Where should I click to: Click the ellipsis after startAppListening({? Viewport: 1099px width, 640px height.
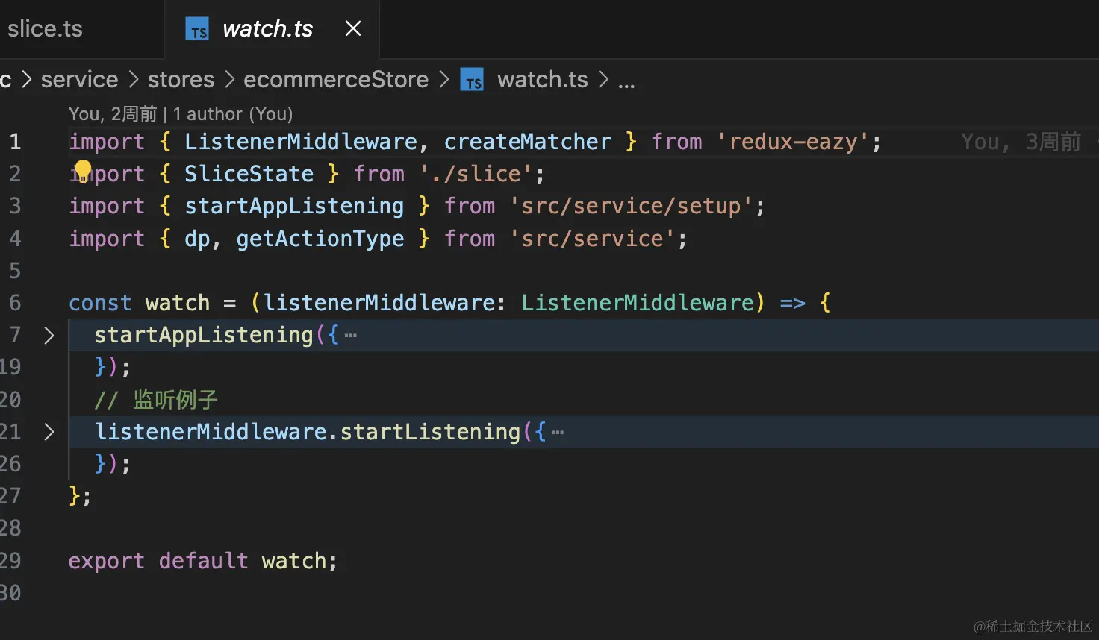(350, 336)
